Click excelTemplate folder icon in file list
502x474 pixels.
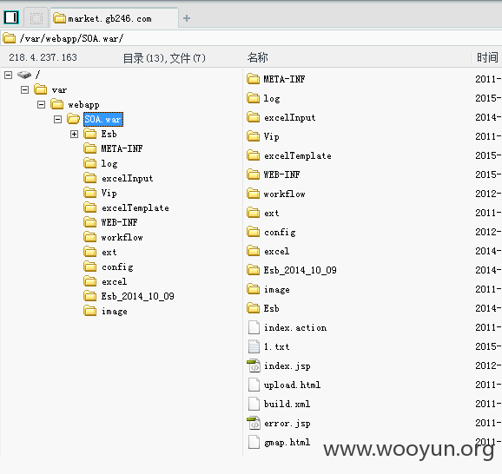pos(254,155)
